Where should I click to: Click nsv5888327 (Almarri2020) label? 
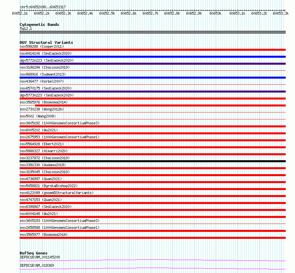pos(44,151)
